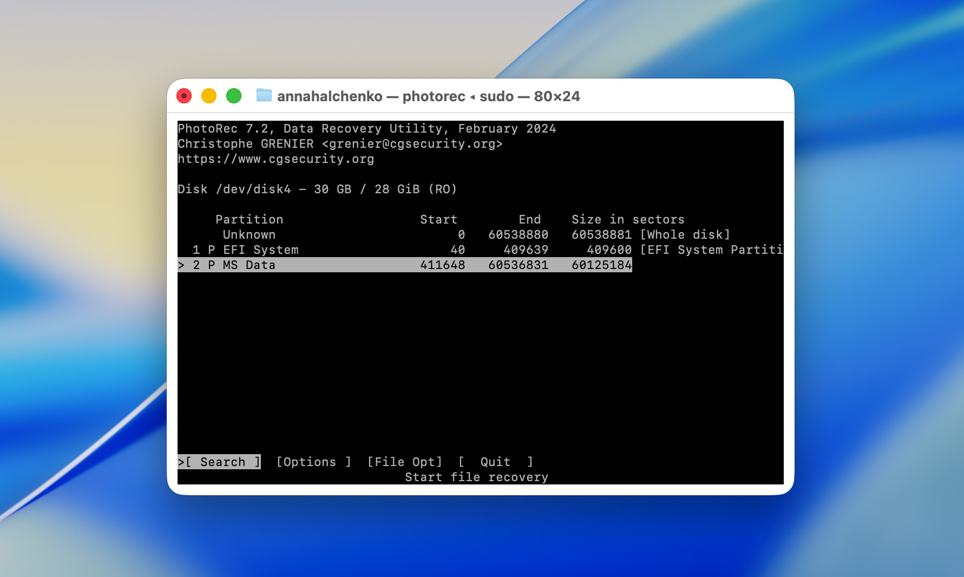
Task: Close the photorec terminal window
Action: (184, 96)
